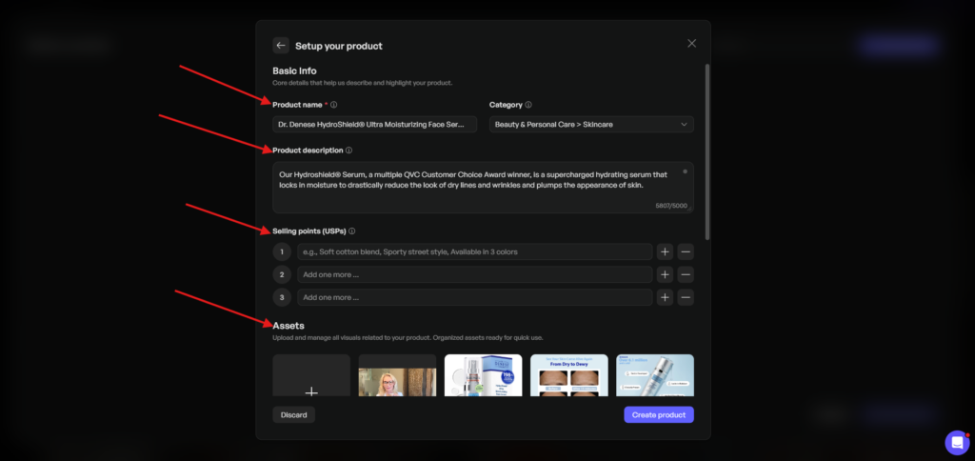Image resolution: width=975 pixels, height=461 pixels.
Task: Close the Setup your product dialog
Action: click(x=692, y=44)
